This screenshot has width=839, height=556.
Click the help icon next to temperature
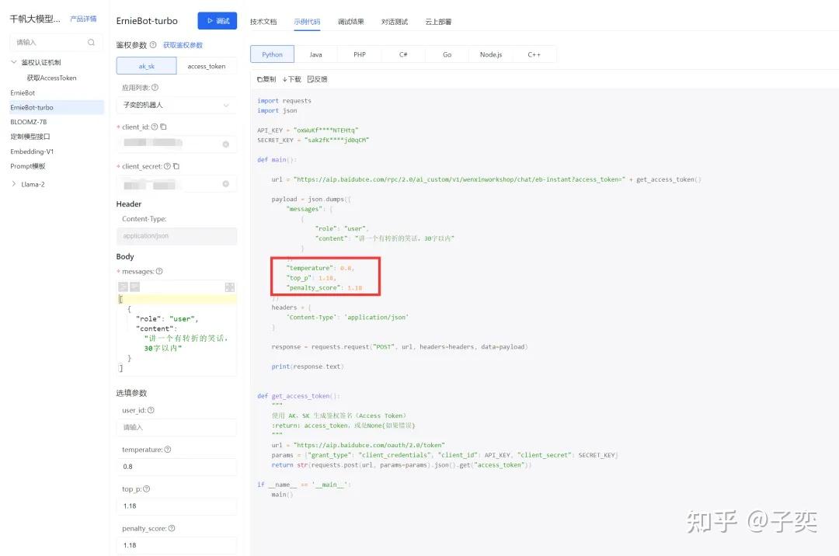pyautogui.click(x=168, y=450)
